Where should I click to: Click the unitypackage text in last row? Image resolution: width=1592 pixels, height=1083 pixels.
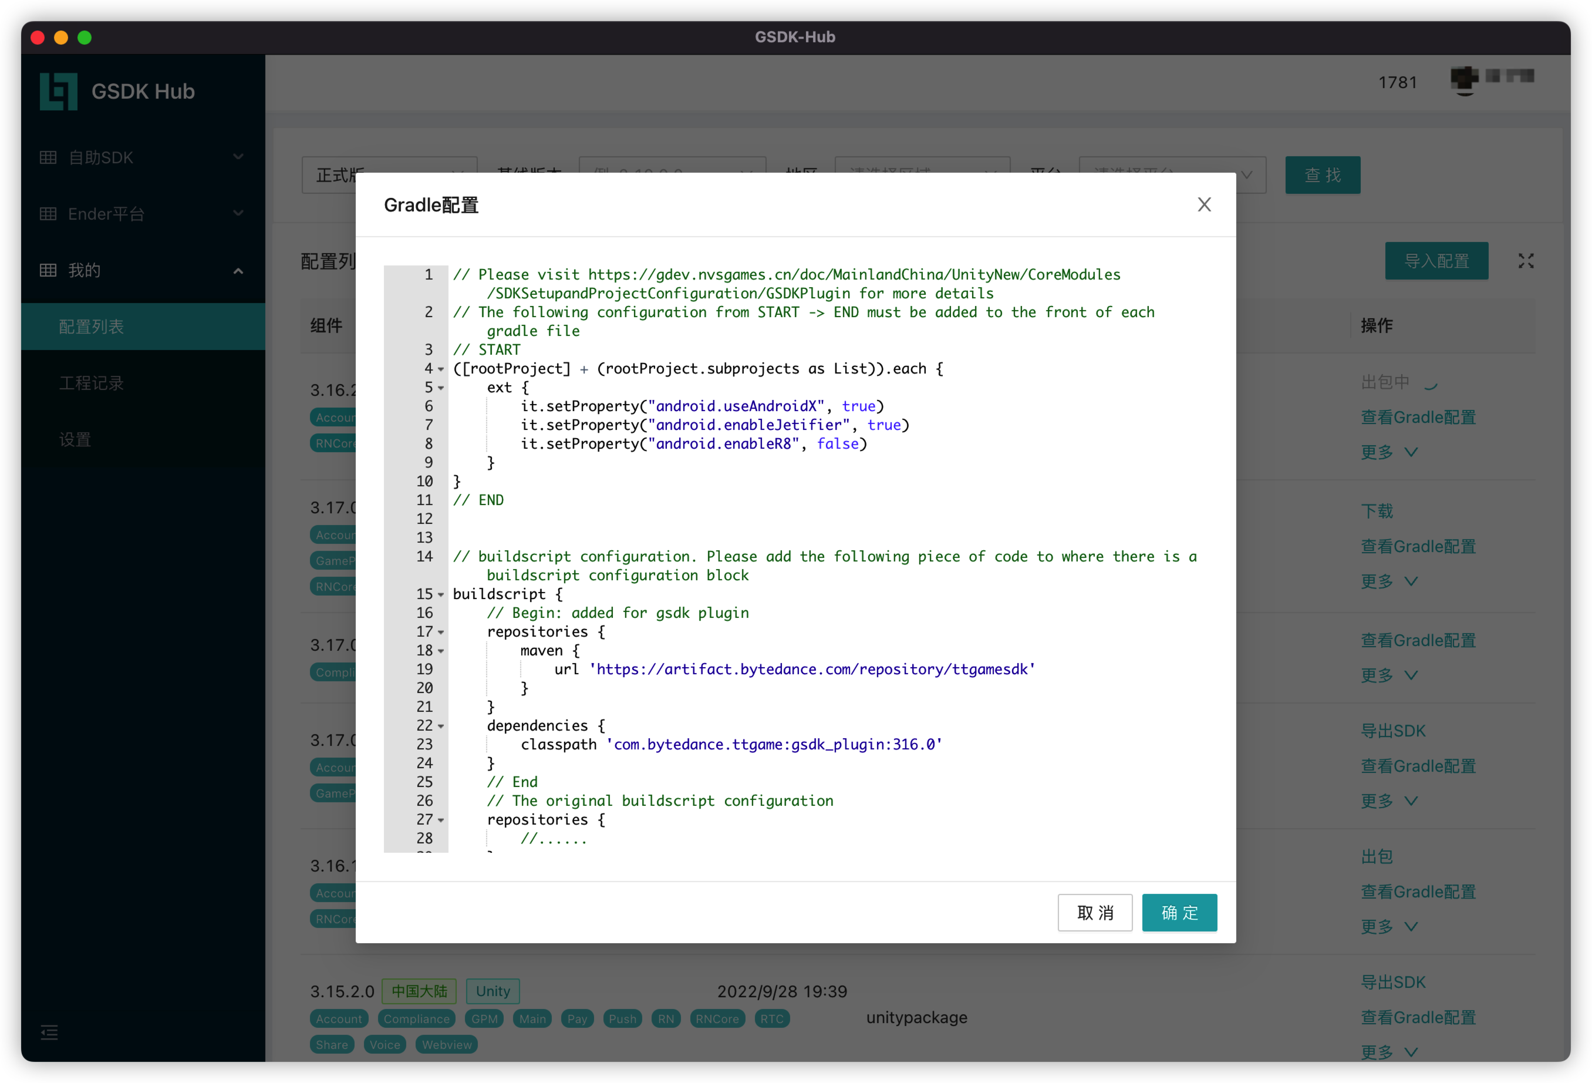[x=917, y=1017]
